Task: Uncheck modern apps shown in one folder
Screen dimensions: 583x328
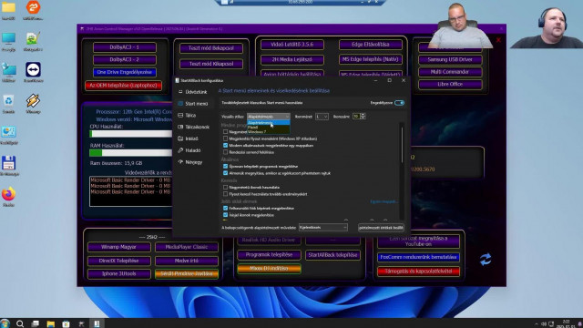Action: click(x=225, y=146)
